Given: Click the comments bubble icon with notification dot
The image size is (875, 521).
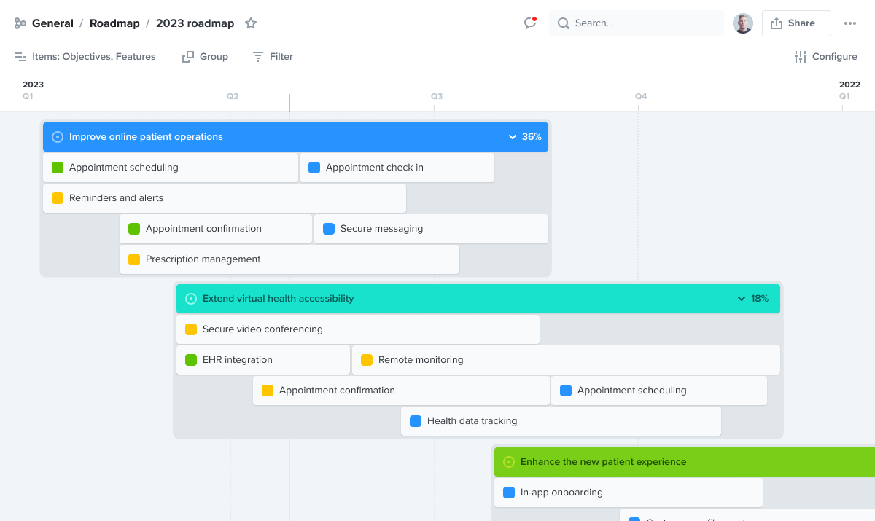Looking at the screenshot, I should point(530,23).
